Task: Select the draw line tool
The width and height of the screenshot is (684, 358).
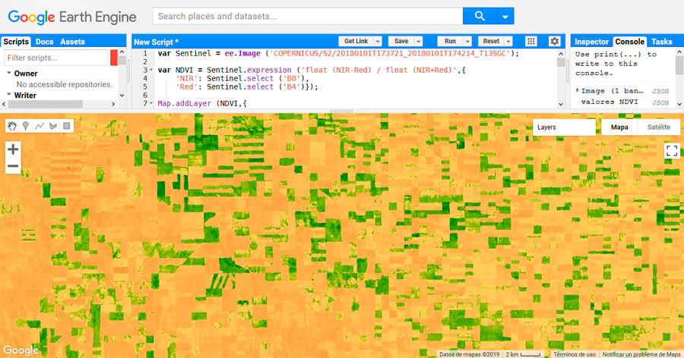Action: [40, 127]
